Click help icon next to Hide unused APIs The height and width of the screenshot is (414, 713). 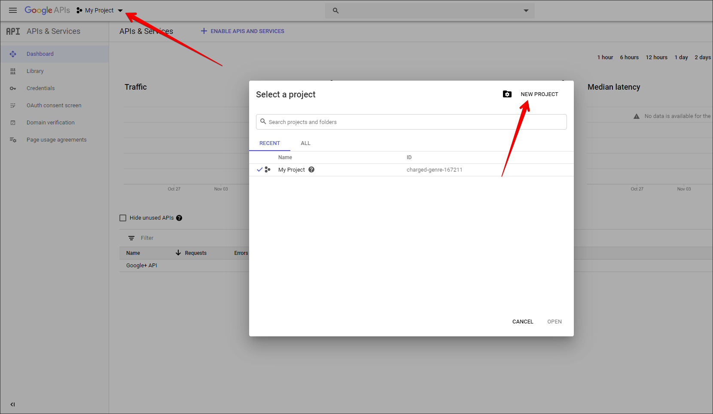[x=179, y=218]
